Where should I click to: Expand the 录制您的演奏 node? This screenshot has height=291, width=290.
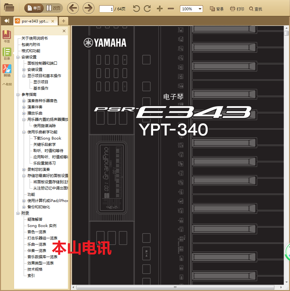(x=24, y=170)
